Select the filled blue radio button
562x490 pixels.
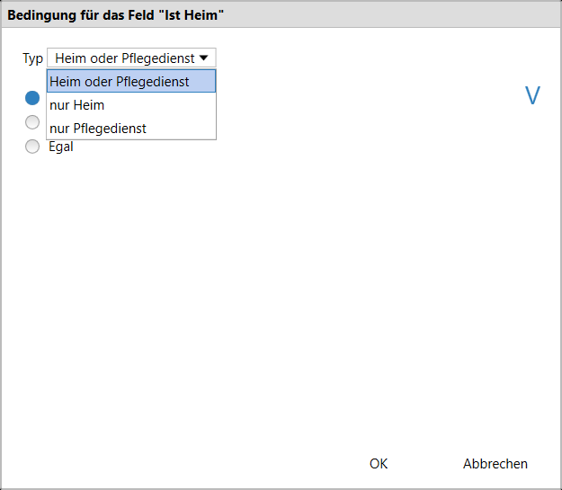click(32, 99)
